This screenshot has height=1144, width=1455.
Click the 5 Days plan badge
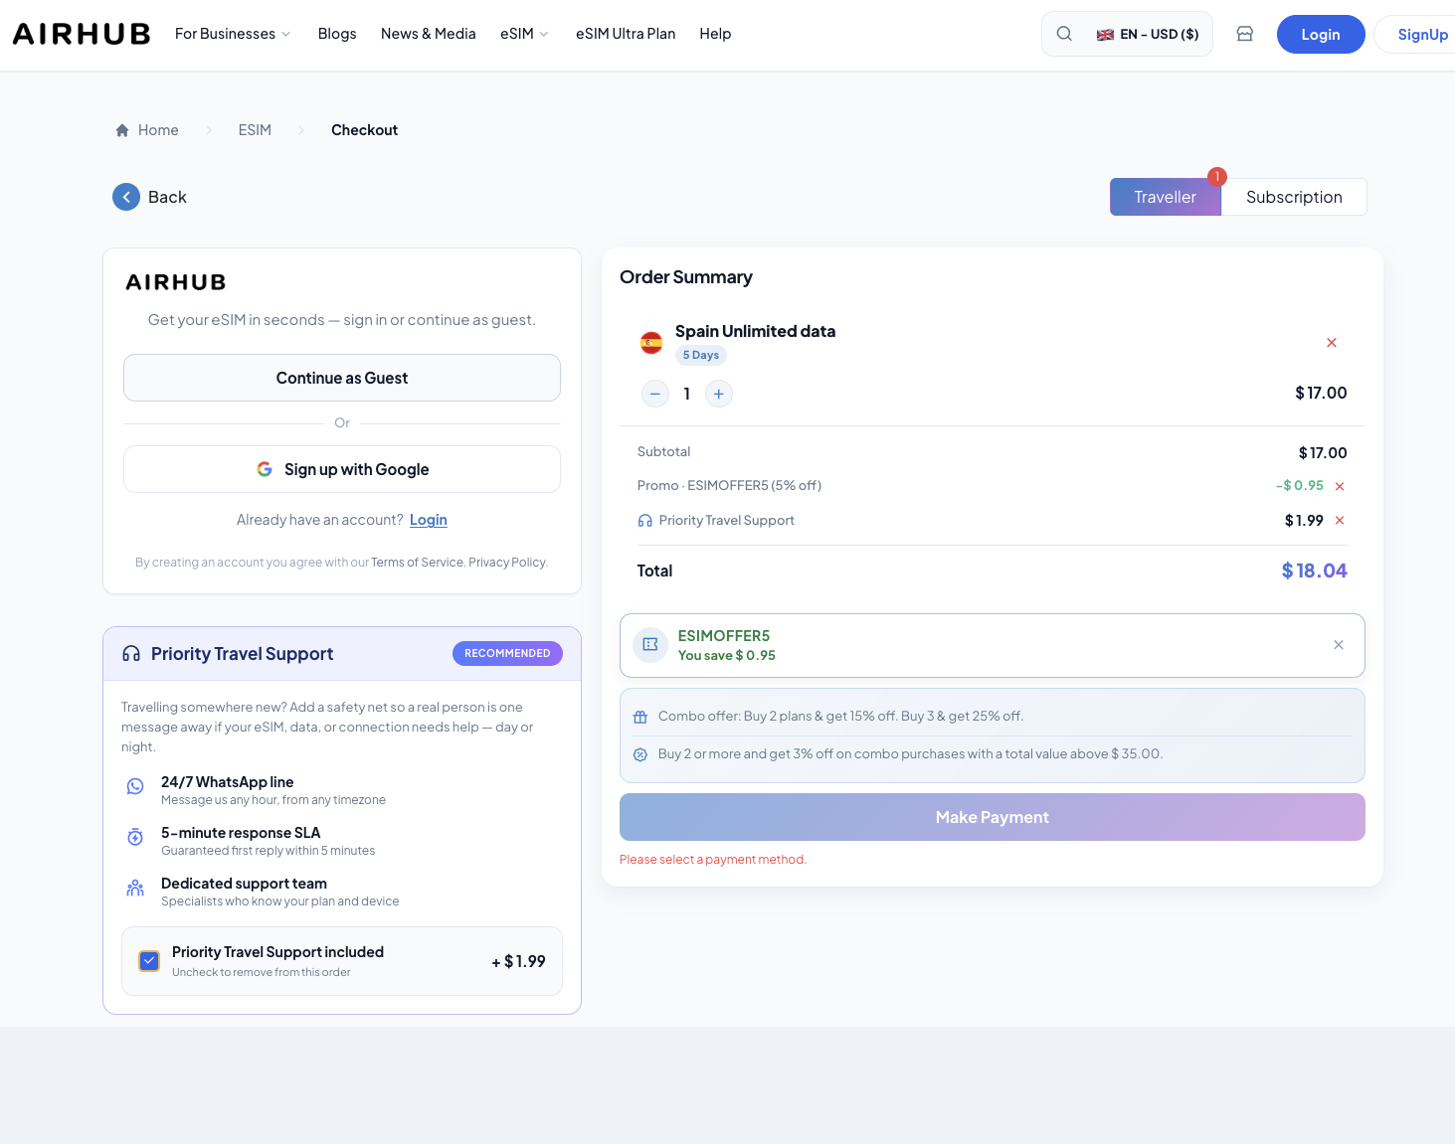click(x=701, y=355)
